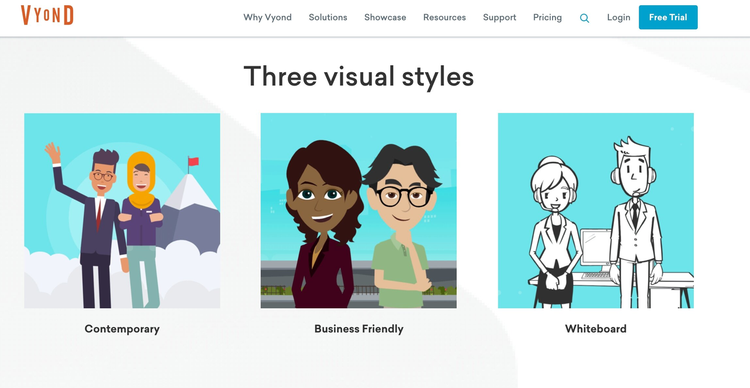Click the red flag on the mountain peak
Screen dimensions: 750x388
click(x=193, y=161)
